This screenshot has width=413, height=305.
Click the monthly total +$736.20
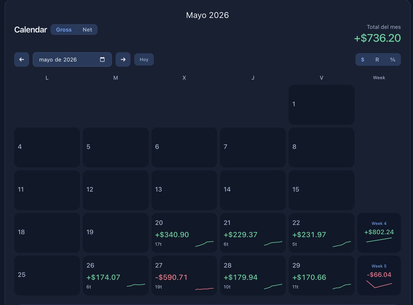(x=378, y=38)
